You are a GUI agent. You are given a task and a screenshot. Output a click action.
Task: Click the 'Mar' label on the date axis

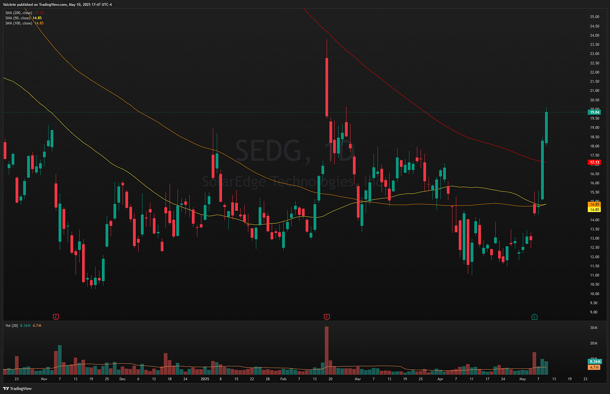tap(358, 379)
